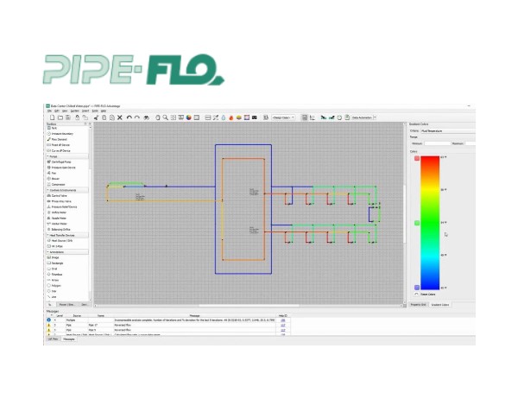518x412 pixels.
Task: Switch to the Messages tab
Action: click(68, 339)
